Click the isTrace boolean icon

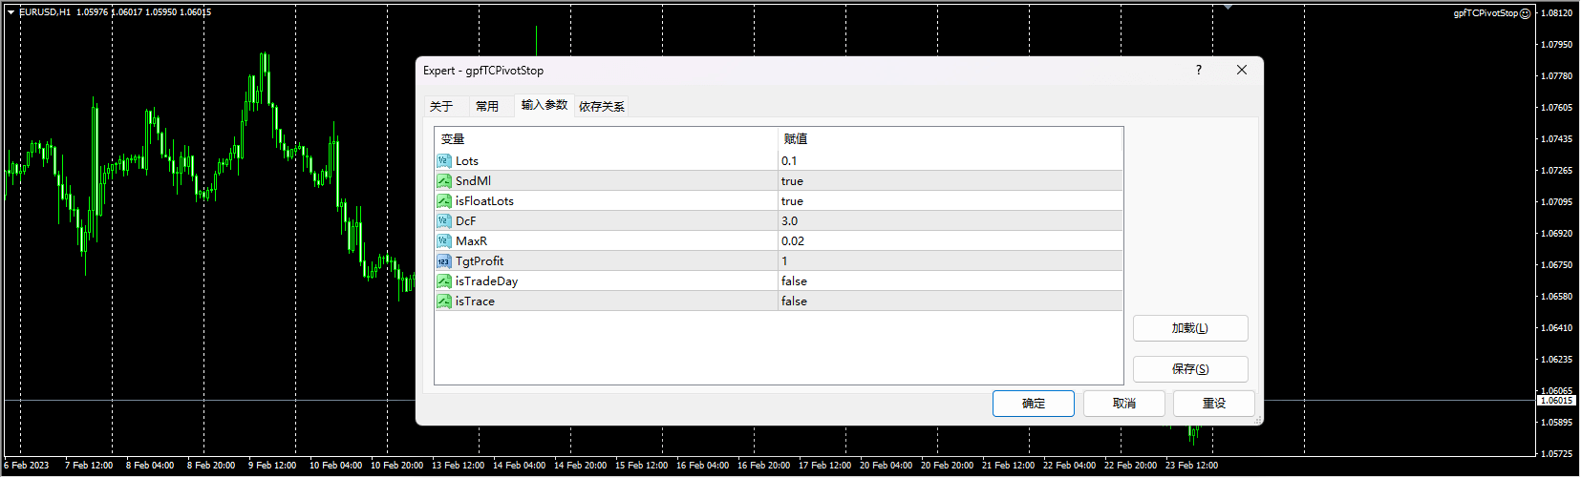(444, 301)
